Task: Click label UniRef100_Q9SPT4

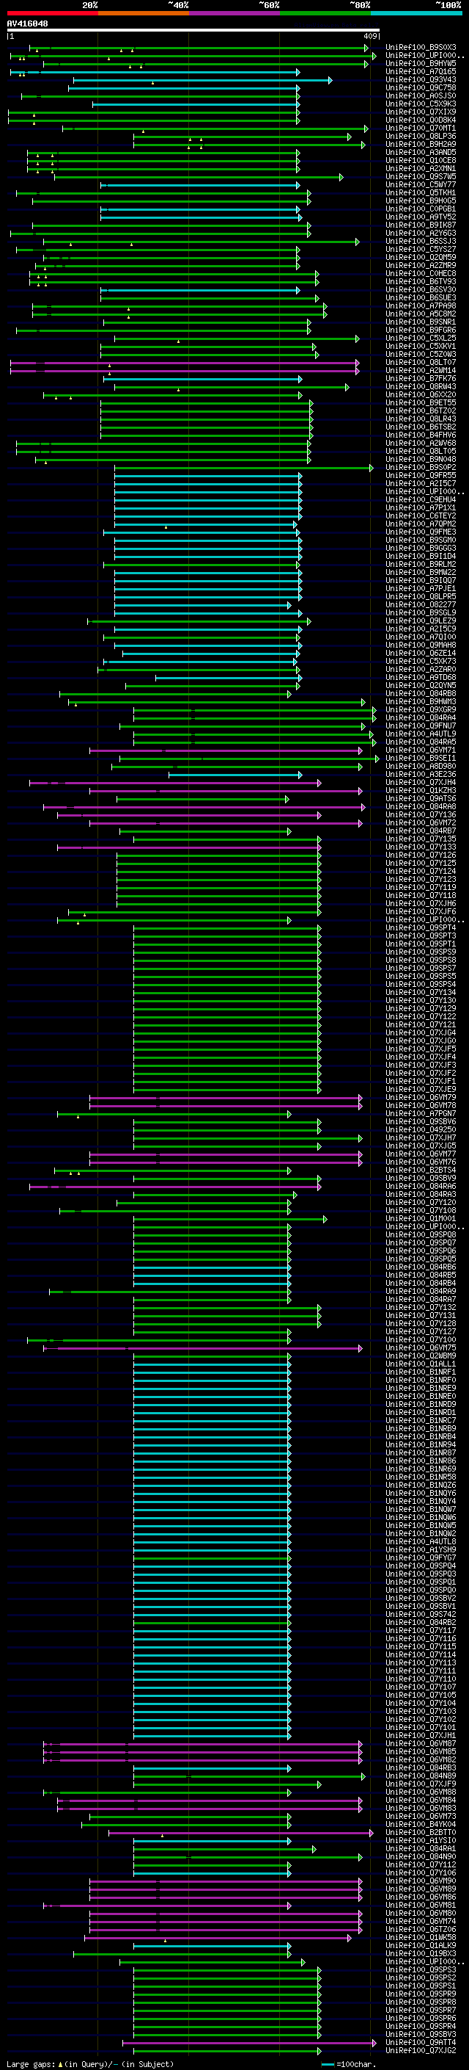Action: tap(421, 928)
